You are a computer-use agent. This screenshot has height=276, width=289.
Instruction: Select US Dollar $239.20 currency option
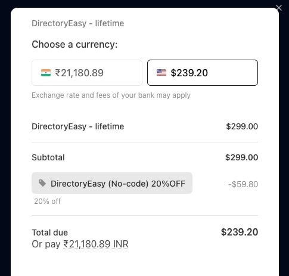tap(203, 73)
